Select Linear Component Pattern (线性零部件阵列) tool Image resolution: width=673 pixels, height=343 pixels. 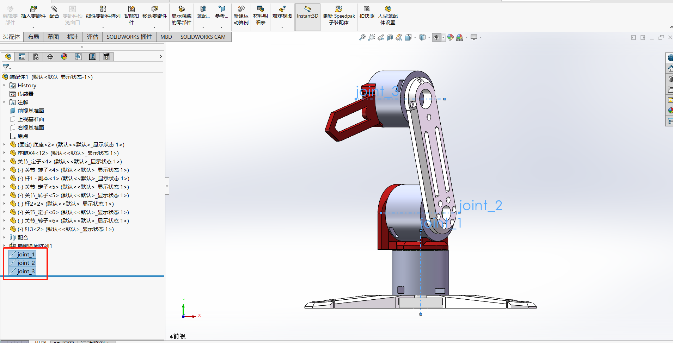pyautogui.click(x=103, y=12)
